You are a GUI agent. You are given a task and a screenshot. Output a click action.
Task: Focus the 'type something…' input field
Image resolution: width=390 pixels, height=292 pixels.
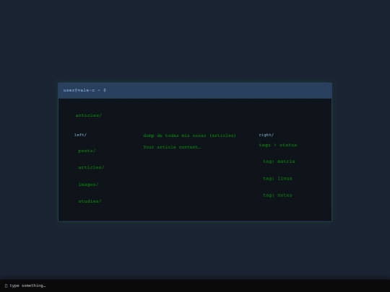[195, 286]
